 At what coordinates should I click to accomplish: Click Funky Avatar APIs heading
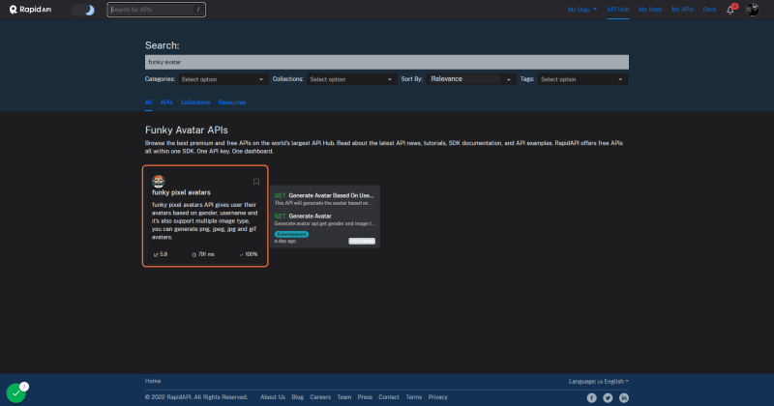[187, 130]
